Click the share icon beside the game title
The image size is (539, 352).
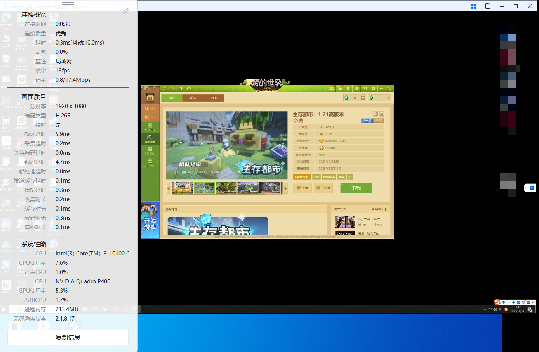click(x=375, y=114)
